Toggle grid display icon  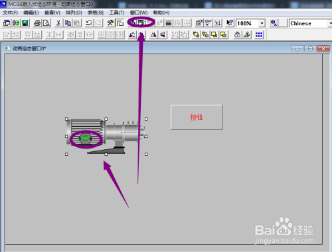point(187,23)
